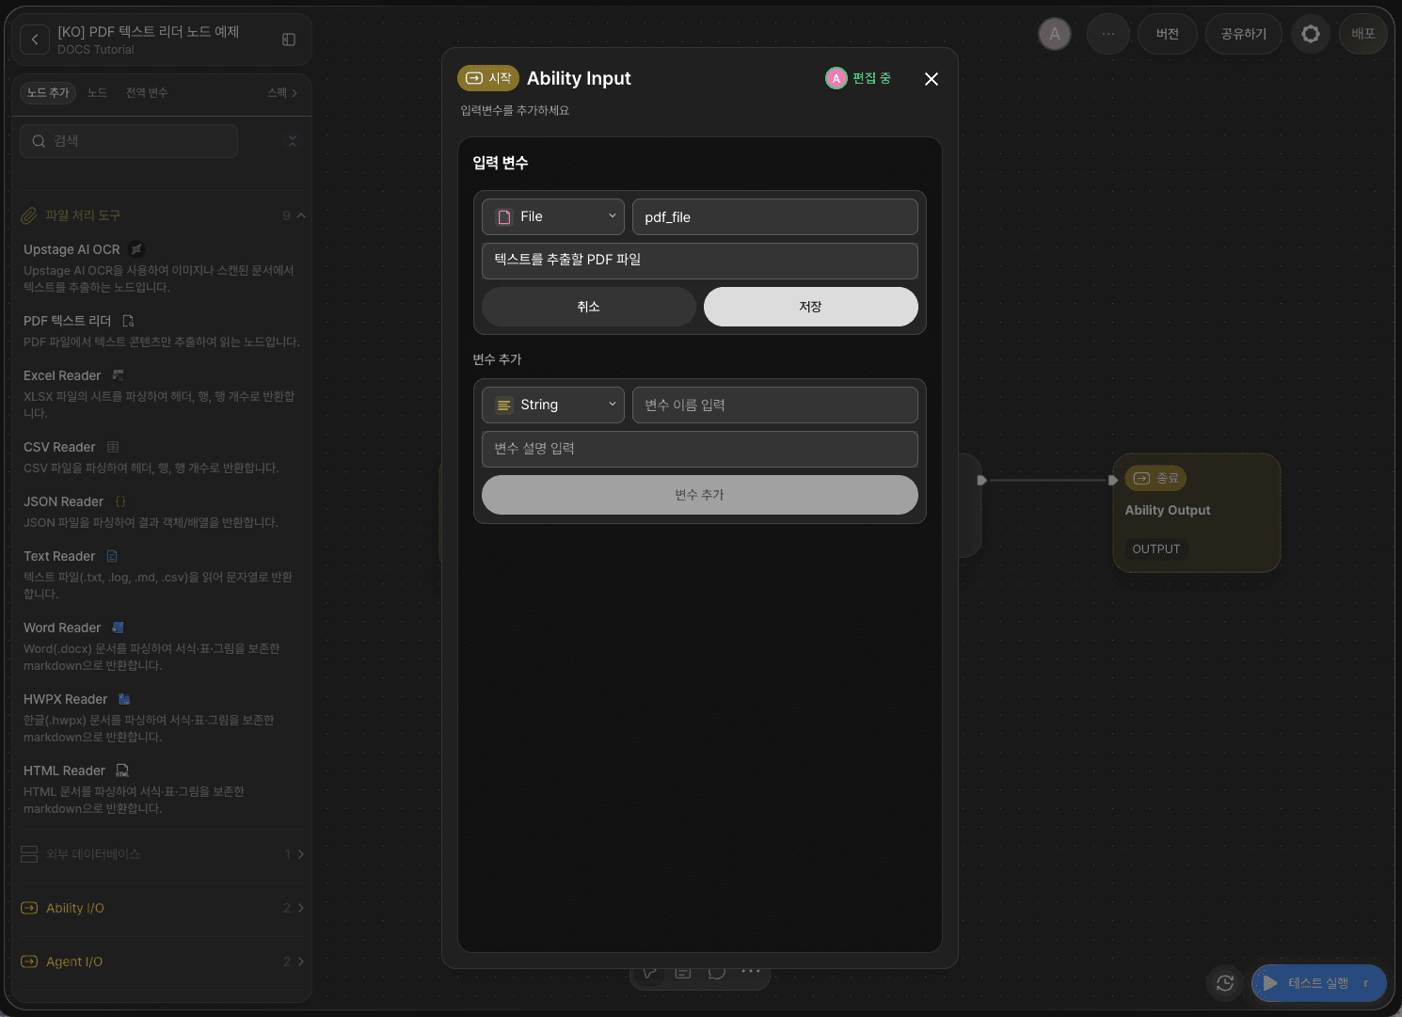Click the Word Reader node icon
This screenshot has height=1017, width=1402.
pyautogui.click(x=118, y=628)
